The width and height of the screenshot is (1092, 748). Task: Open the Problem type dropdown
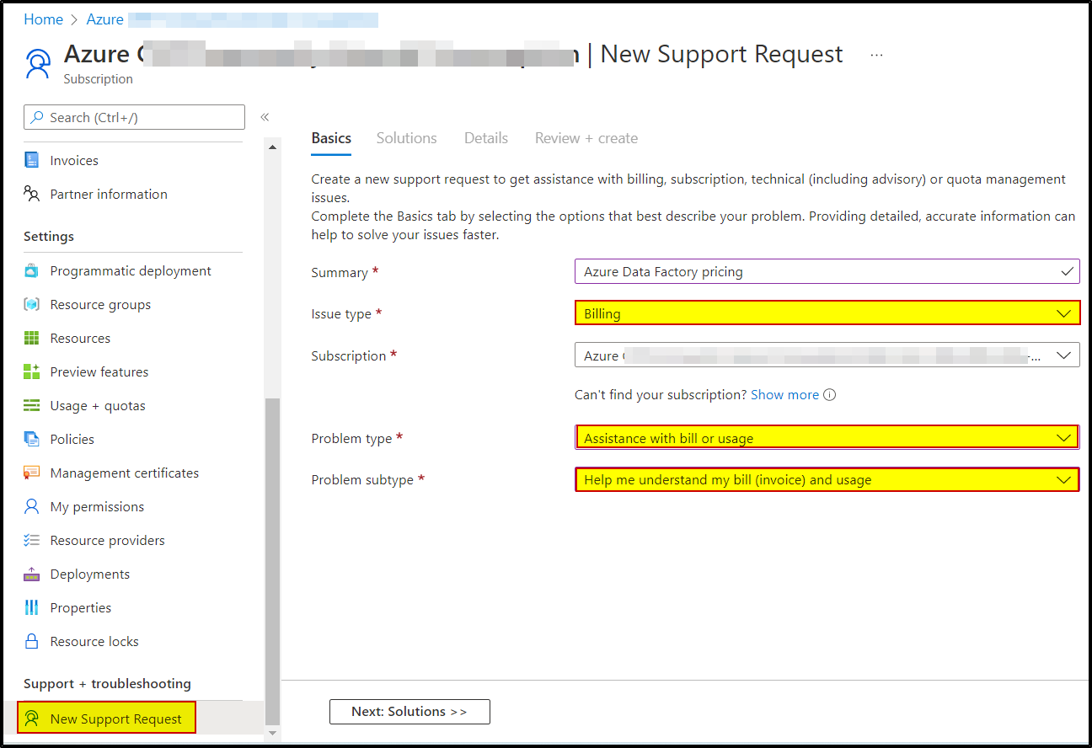pyautogui.click(x=827, y=438)
